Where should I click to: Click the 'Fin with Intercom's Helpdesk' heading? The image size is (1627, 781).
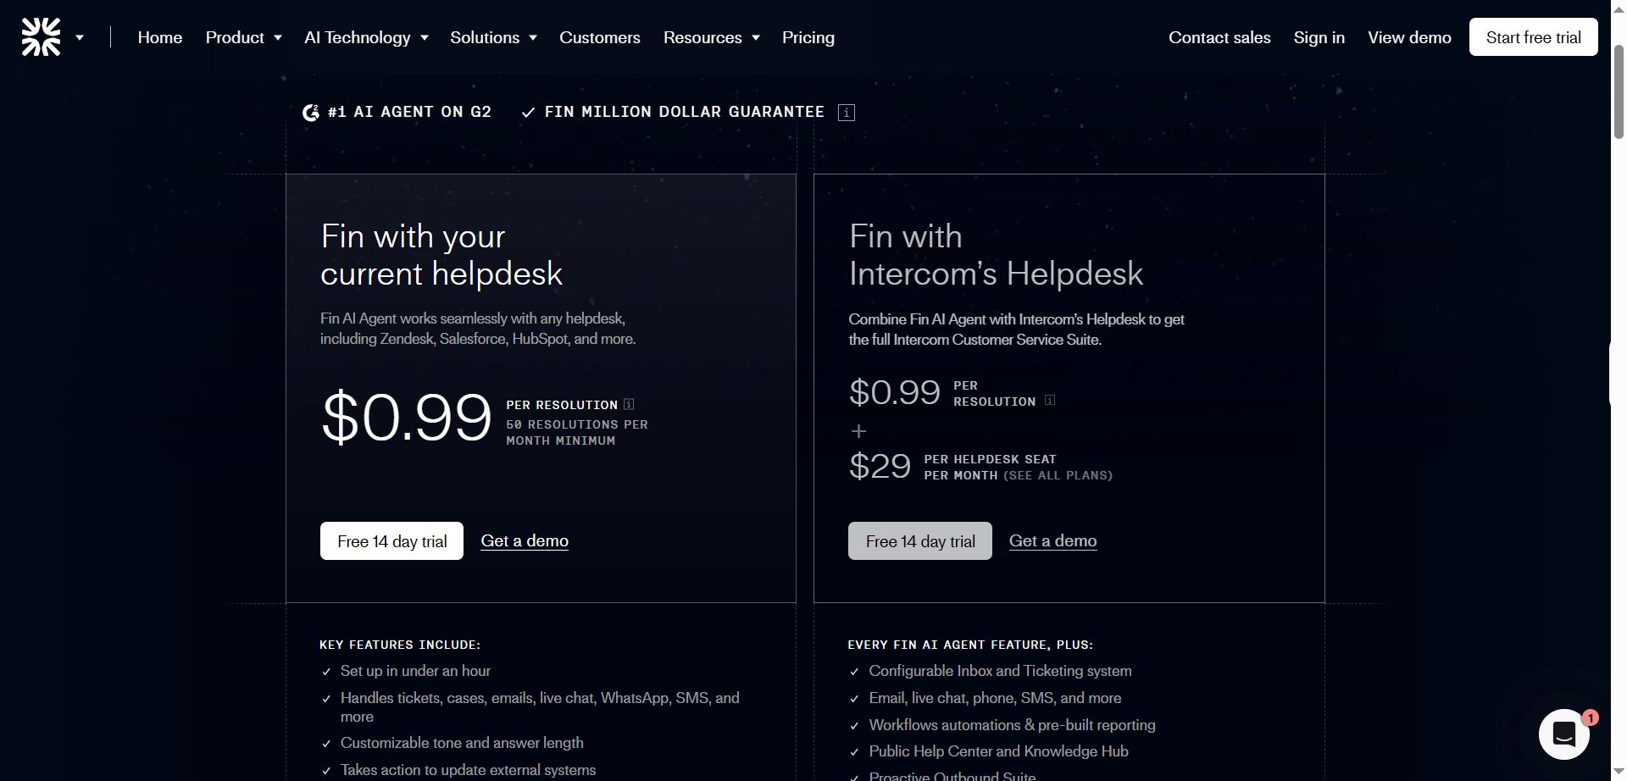[996, 254]
